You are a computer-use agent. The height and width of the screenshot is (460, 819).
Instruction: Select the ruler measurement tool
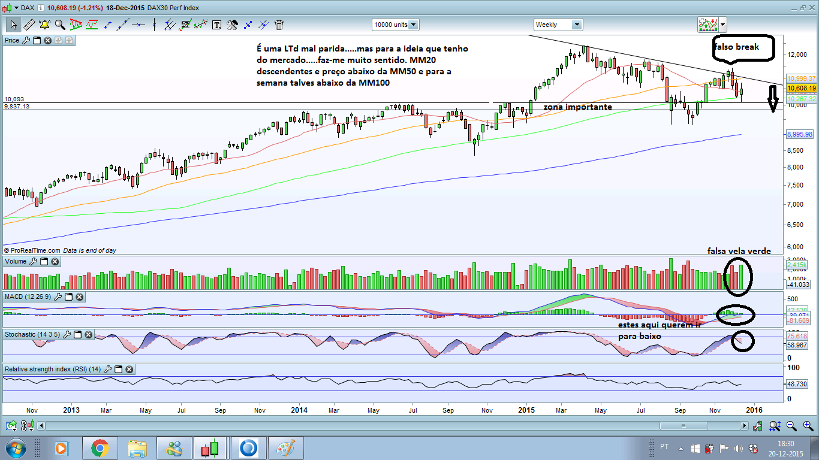tap(28, 25)
